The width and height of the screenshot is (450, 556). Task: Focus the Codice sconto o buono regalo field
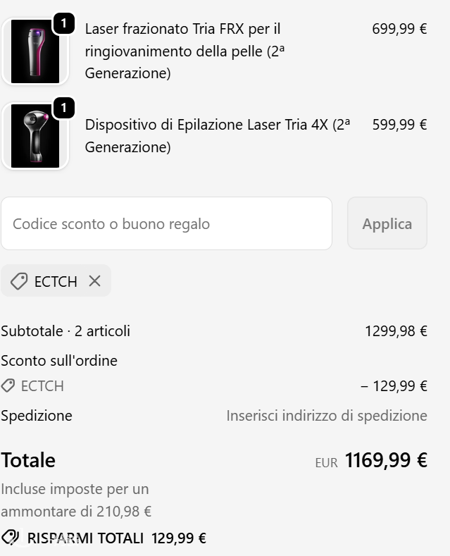coord(166,224)
